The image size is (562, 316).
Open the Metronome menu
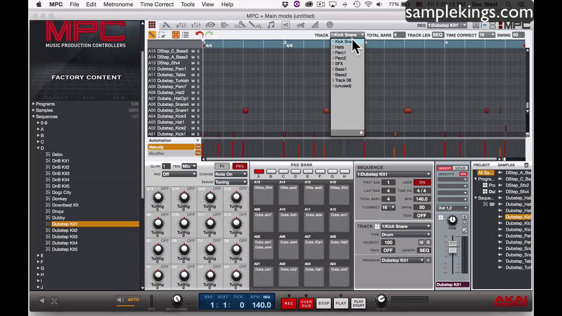(x=118, y=4)
